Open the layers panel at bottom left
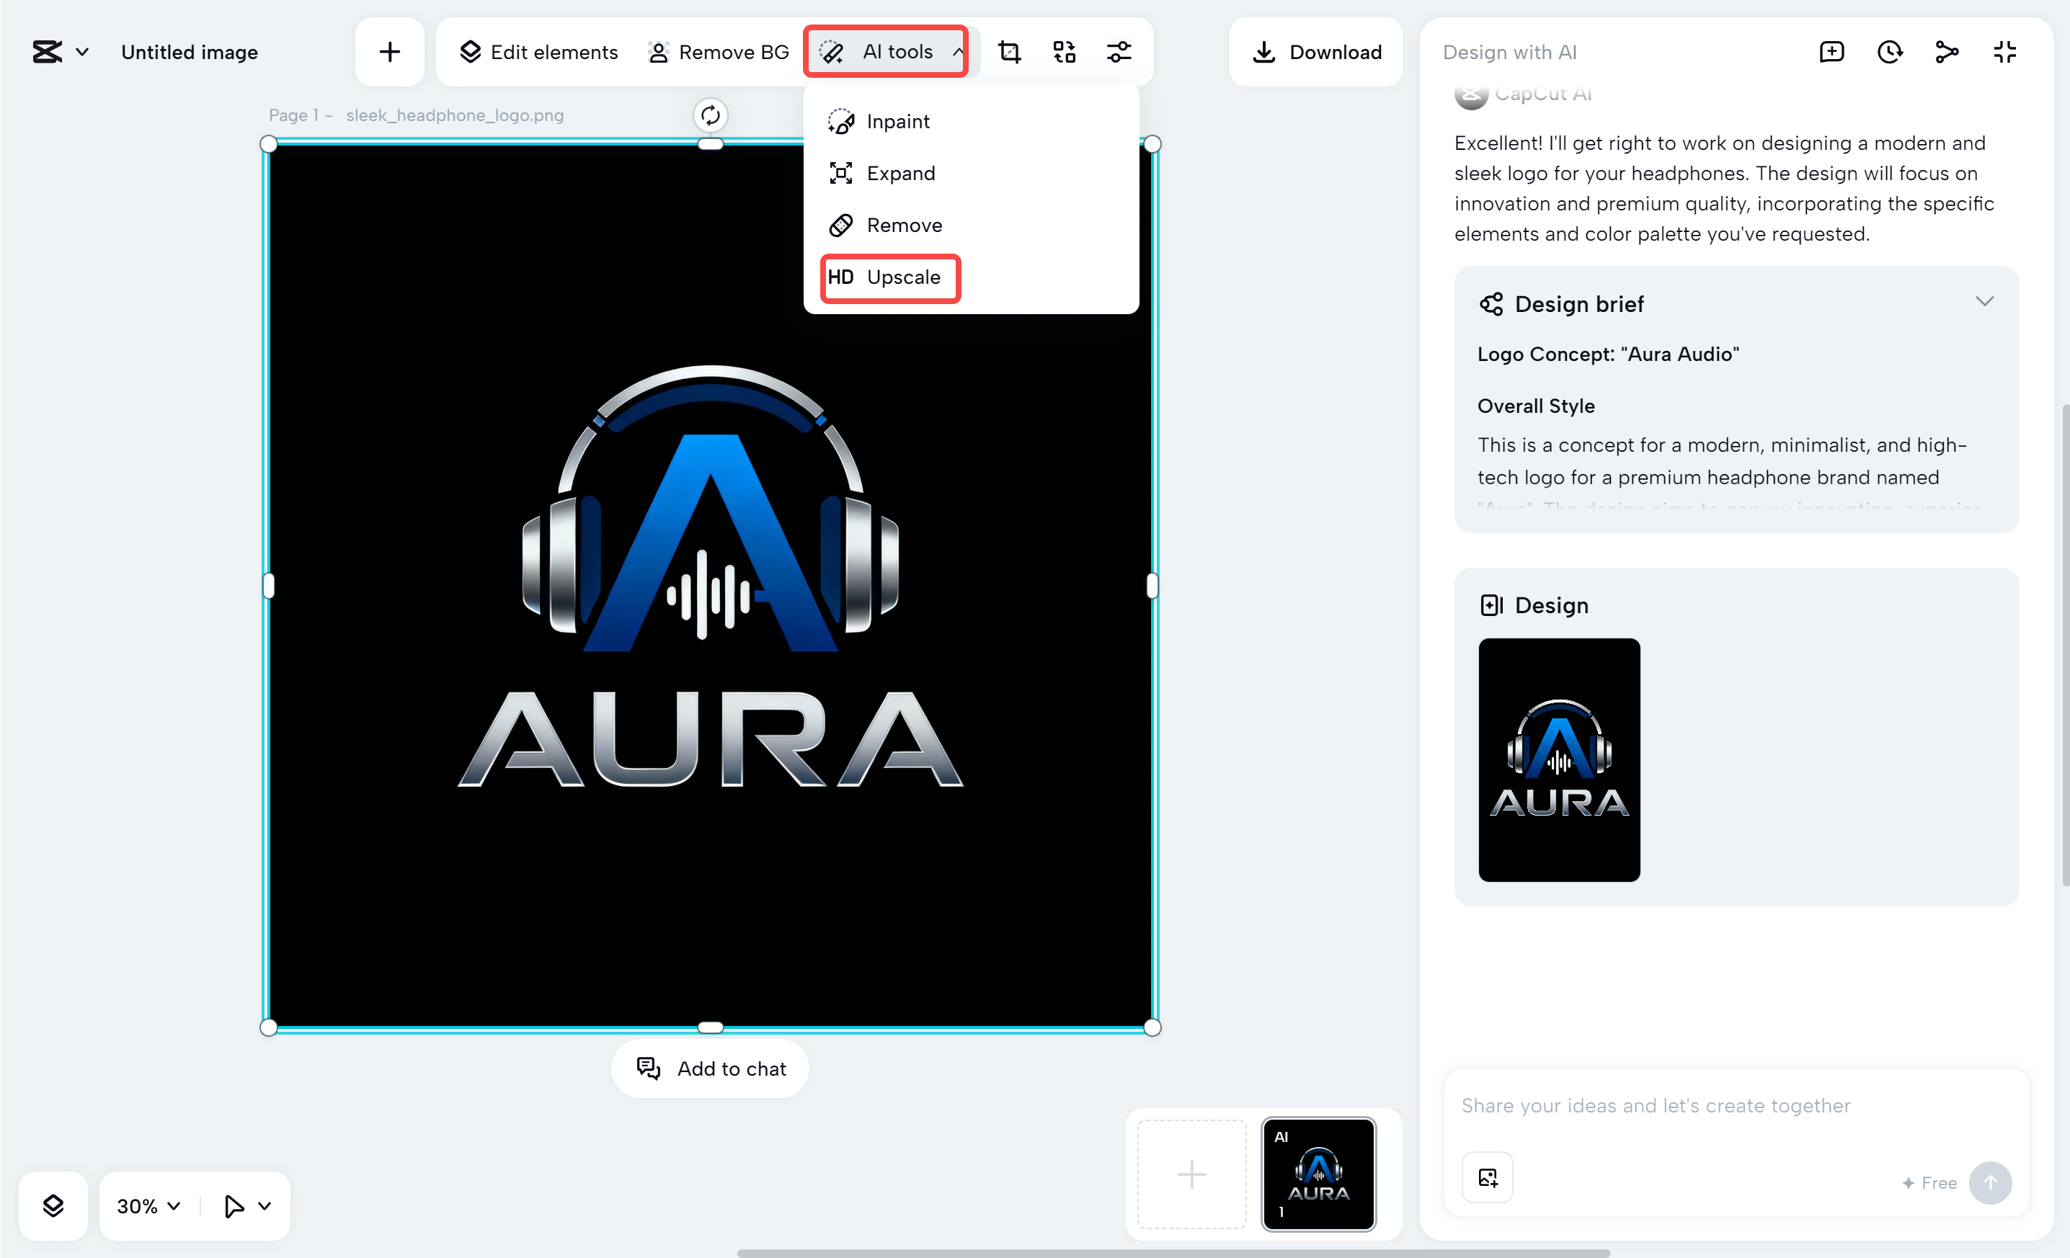 click(53, 1206)
